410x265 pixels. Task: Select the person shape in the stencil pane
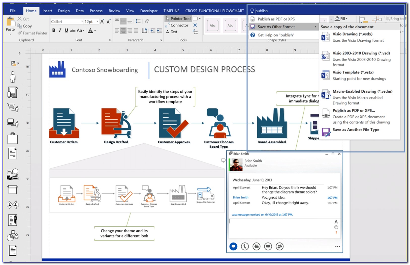[x=12, y=77]
